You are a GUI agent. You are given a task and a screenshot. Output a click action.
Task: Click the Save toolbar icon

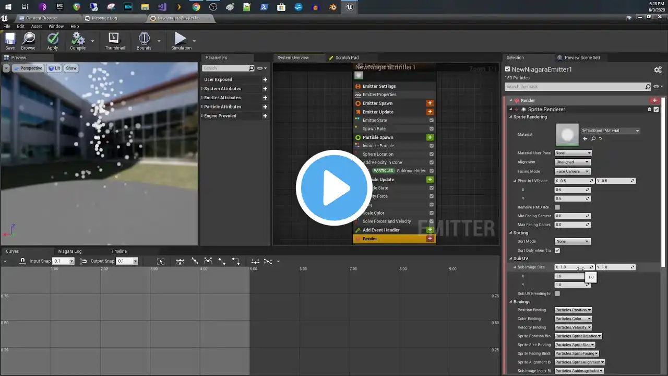(x=10, y=39)
